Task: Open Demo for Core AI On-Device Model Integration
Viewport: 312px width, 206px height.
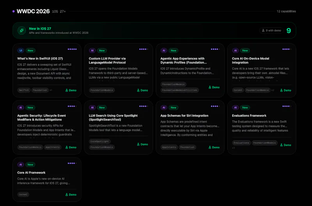Action: (x=286, y=90)
